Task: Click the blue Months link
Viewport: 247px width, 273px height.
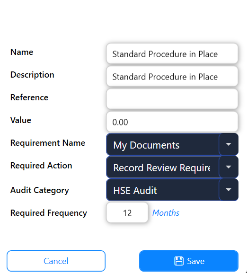Action: pos(166,213)
